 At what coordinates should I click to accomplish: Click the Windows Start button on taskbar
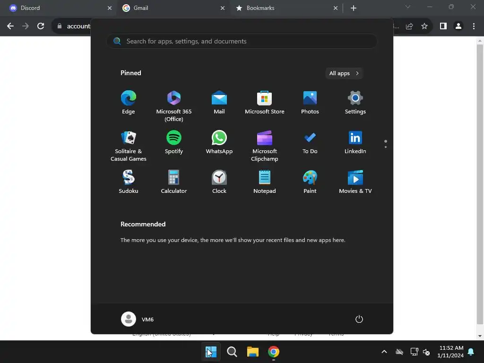(211, 352)
